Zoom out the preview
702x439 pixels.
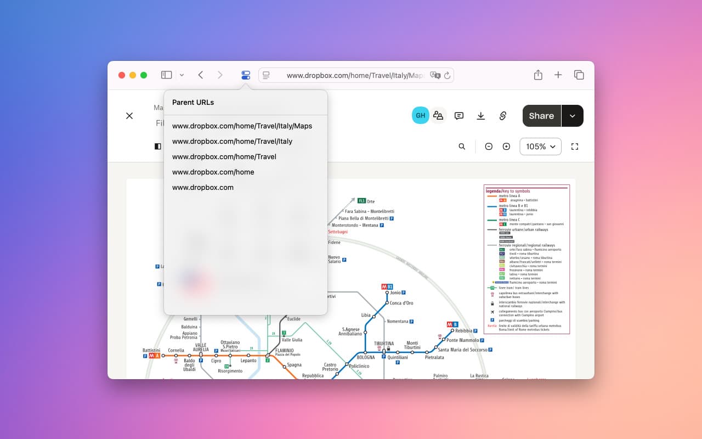(489, 147)
